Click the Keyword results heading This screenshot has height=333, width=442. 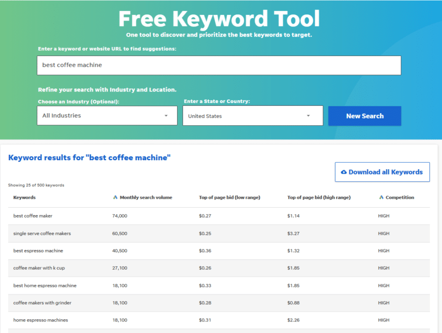(89, 158)
